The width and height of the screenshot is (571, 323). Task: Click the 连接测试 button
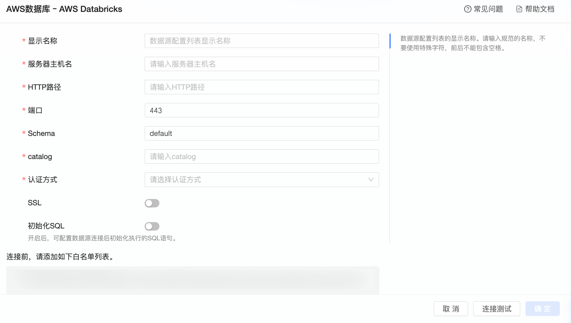coord(497,309)
